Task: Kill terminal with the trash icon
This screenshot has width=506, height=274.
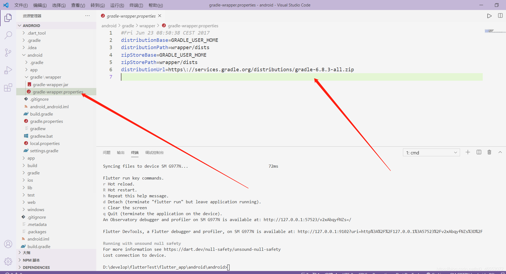Action: [x=489, y=152]
